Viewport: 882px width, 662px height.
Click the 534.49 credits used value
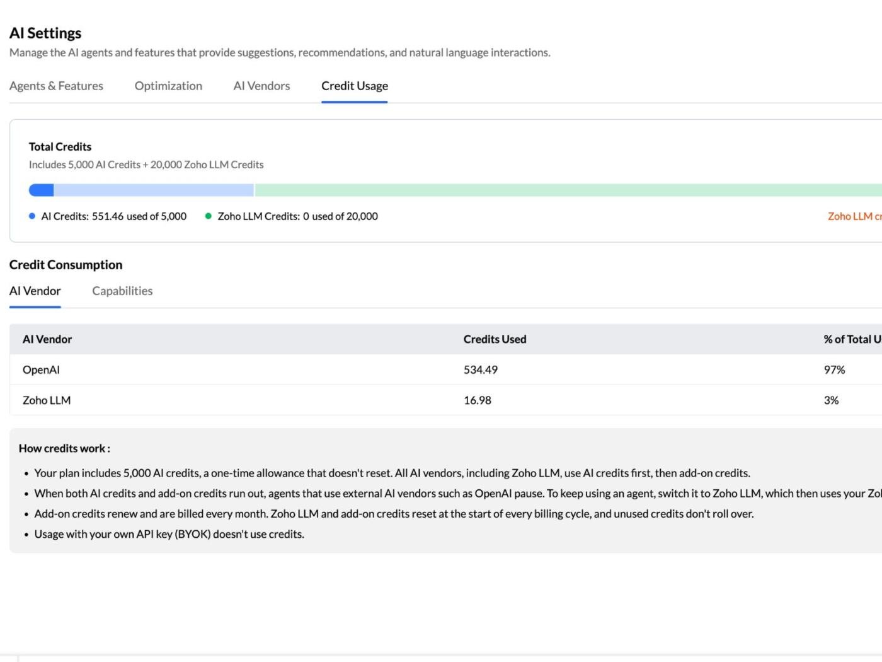[481, 369]
